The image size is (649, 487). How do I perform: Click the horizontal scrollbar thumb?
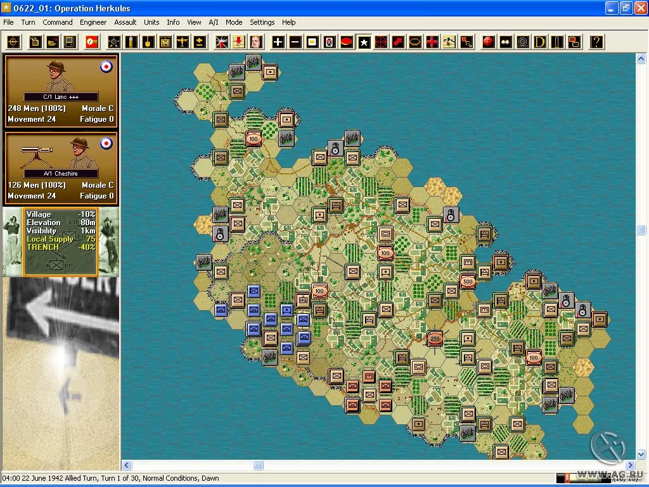[x=259, y=465]
